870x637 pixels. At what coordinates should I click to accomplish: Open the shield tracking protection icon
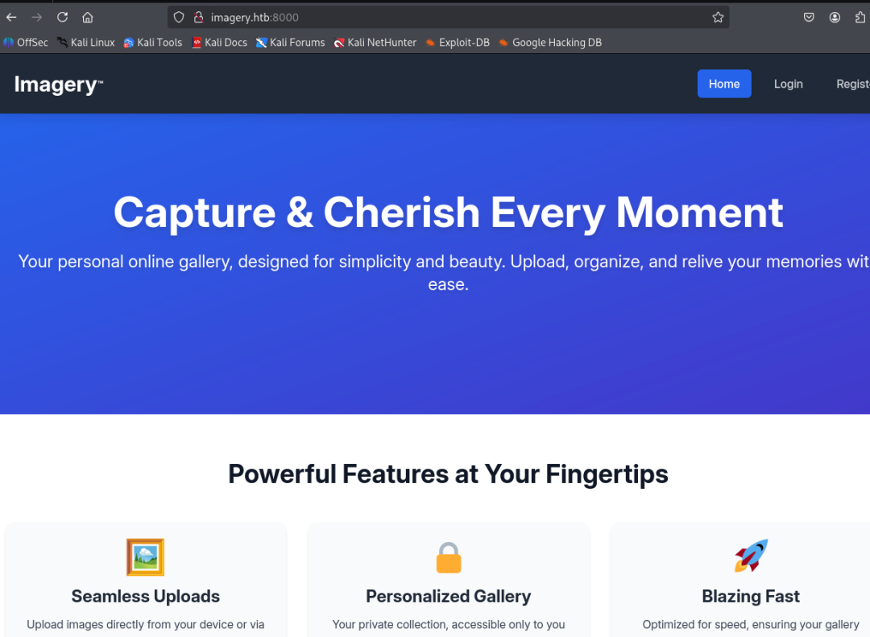pyautogui.click(x=179, y=17)
